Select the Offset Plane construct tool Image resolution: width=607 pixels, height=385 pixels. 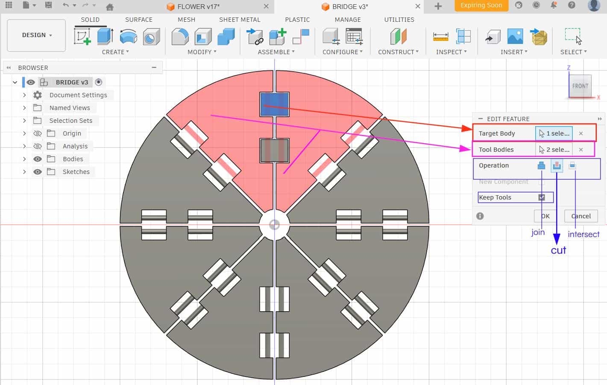pyautogui.click(x=398, y=37)
